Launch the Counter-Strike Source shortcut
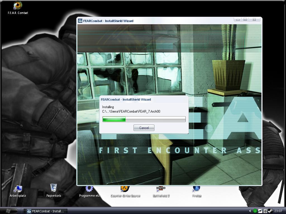 pyautogui.click(x=125, y=192)
